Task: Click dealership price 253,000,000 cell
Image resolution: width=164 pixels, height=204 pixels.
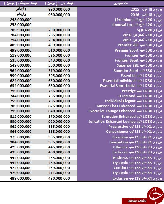Action: (21, 25)
